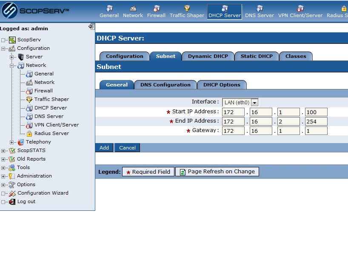Screen dimensions: 348x267
Task: Open Network icon in top toolbar
Action: [133, 9]
